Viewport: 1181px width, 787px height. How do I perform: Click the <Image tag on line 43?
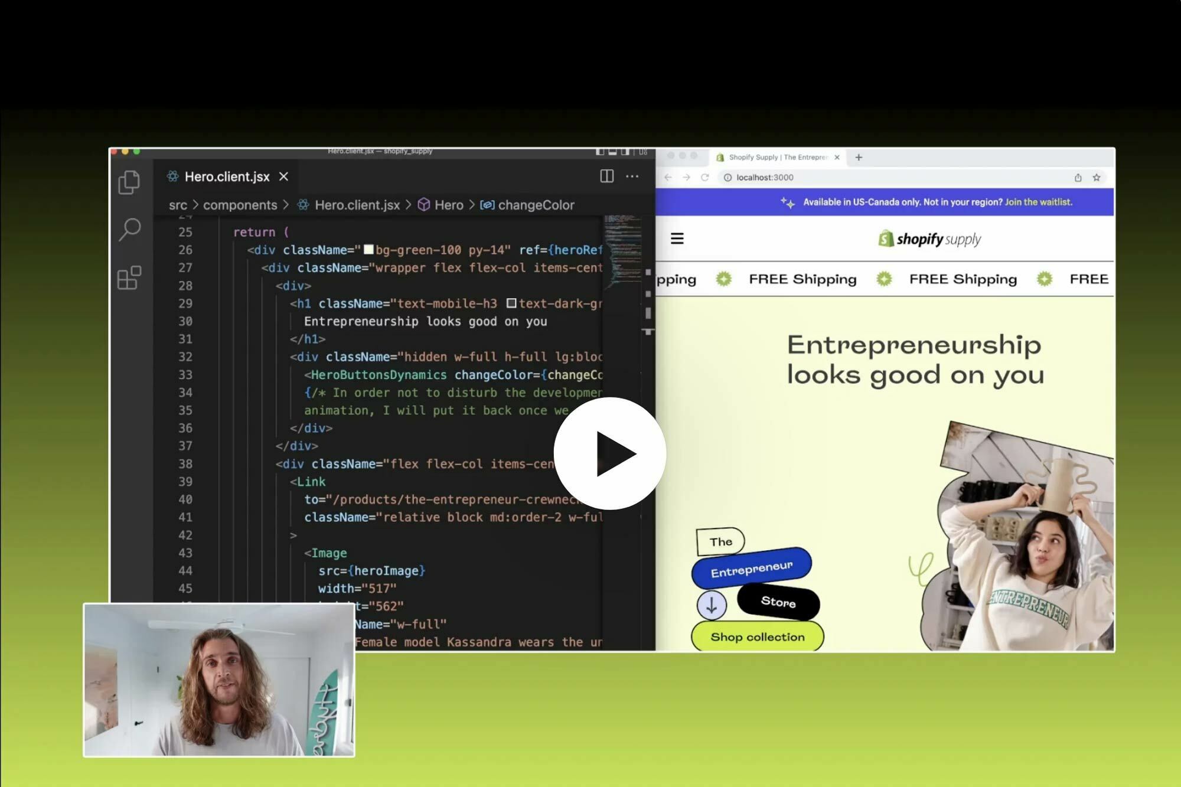pyautogui.click(x=325, y=553)
